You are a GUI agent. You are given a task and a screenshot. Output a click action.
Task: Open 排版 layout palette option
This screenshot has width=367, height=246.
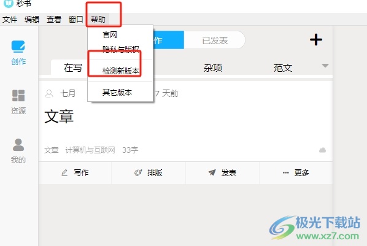coord(149,173)
